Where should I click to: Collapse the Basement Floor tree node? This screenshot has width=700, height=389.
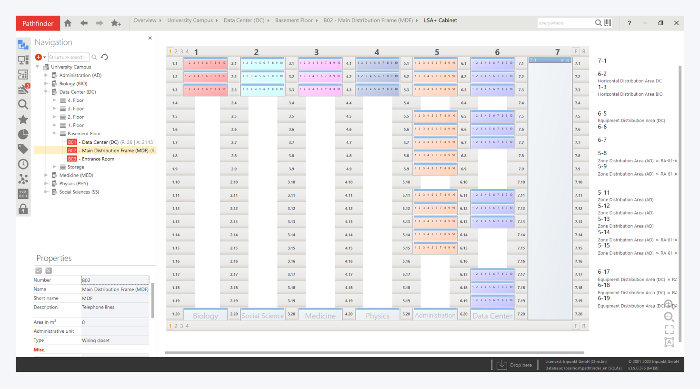[54, 134]
